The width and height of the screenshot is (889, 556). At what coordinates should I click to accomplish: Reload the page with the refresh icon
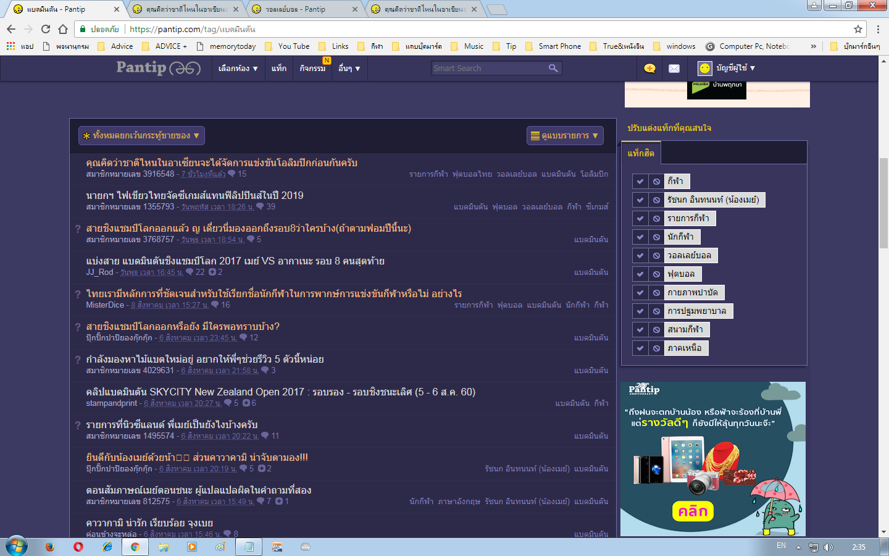click(46, 29)
